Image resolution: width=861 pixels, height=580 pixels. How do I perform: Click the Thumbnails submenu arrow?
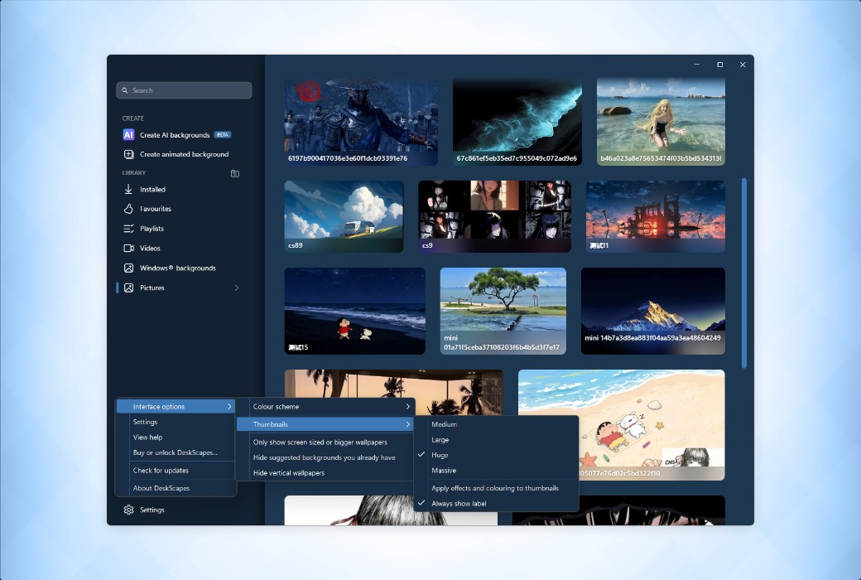(x=408, y=424)
